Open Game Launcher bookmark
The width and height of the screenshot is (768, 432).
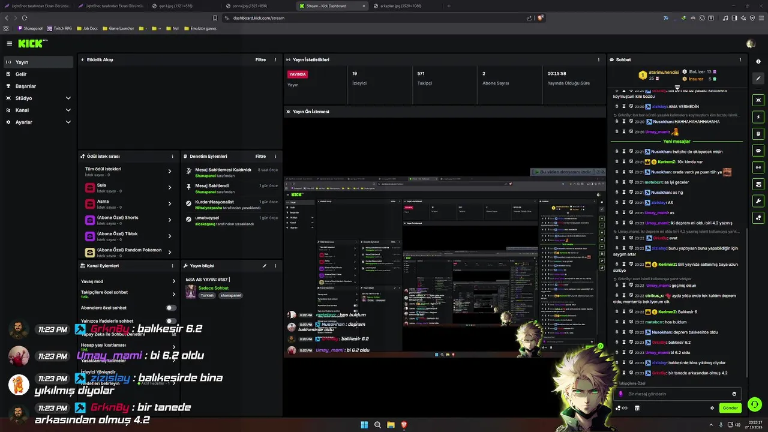[x=118, y=28]
